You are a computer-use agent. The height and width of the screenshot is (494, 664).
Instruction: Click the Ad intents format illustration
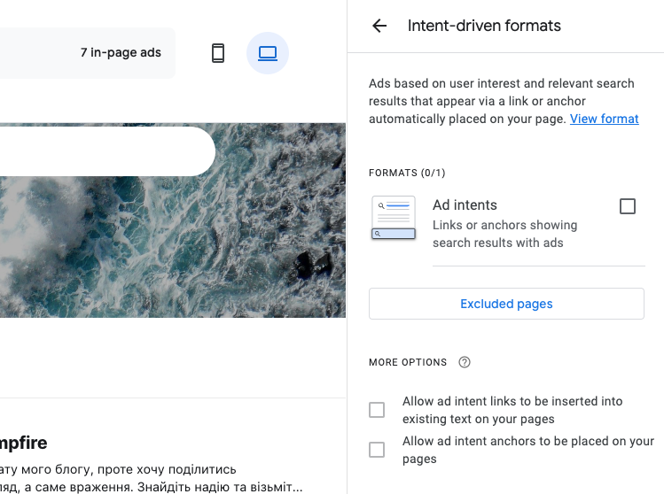click(393, 219)
